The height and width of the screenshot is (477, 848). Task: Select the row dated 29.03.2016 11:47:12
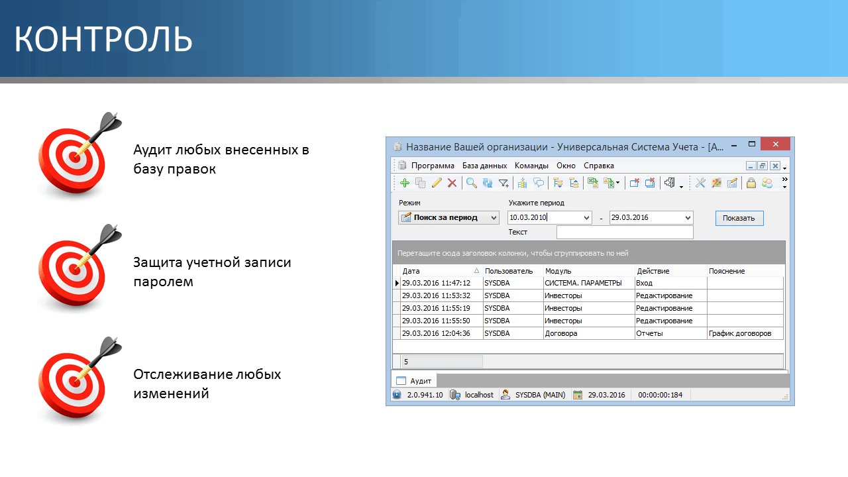click(x=588, y=283)
